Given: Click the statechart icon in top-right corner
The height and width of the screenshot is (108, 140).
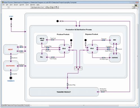Looking at the screenshot, I should click(137, 6).
